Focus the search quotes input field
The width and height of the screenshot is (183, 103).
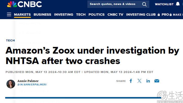[x=115, y=4]
